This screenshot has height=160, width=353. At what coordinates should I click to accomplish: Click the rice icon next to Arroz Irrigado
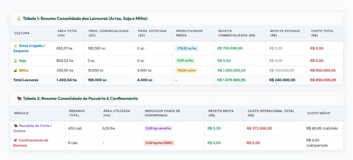pyautogui.click(x=16, y=46)
